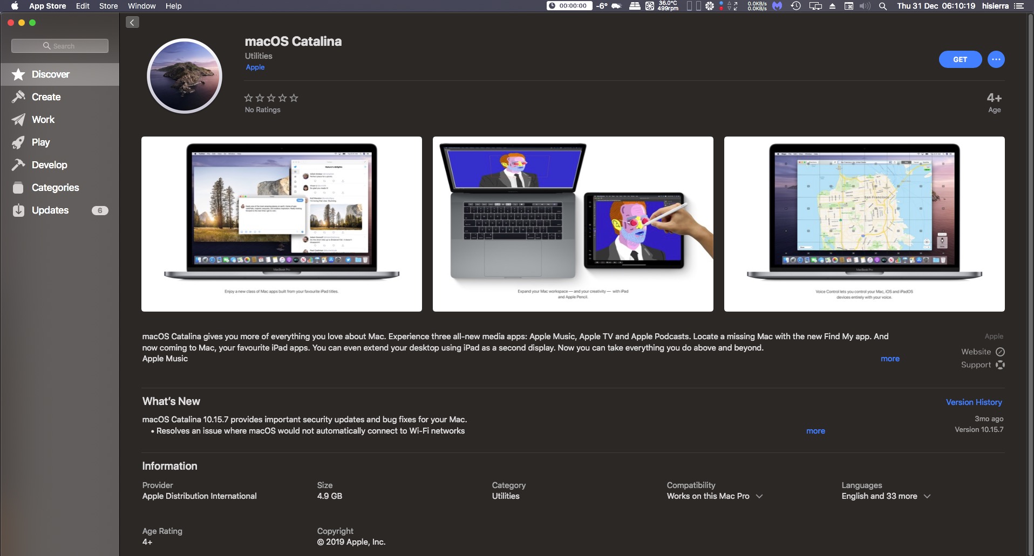The width and height of the screenshot is (1034, 556).
Task: Visit the developer Website link
Action: (976, 352)
